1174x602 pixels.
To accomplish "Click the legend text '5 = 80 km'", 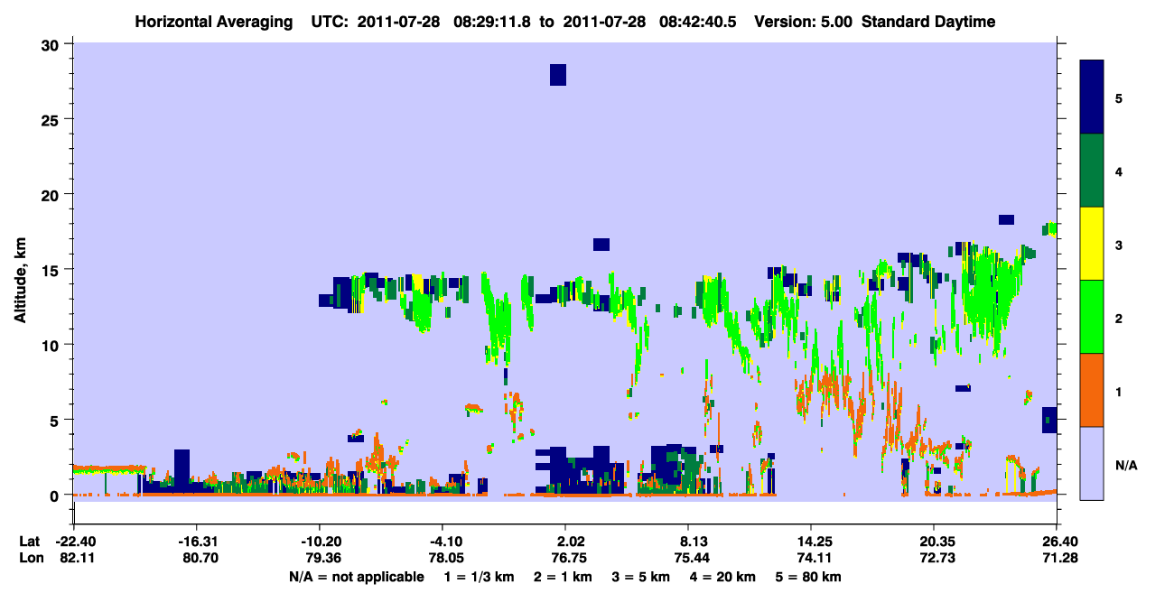I will (809, 577).
